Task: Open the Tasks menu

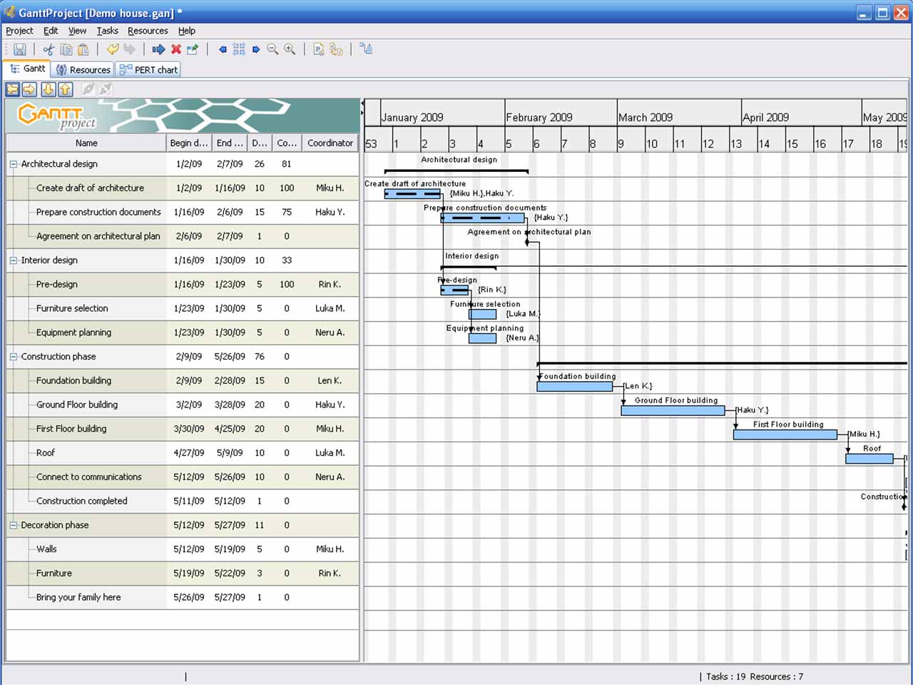Action: point(107,31)
